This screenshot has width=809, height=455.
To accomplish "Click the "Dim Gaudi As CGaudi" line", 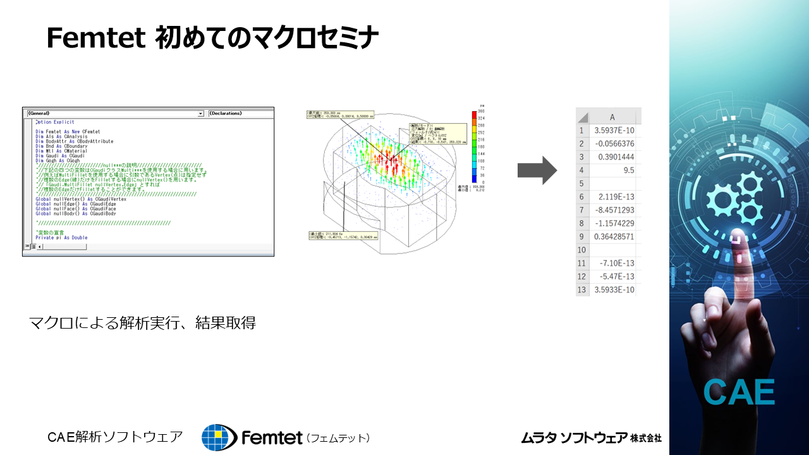I will pos(60,156).
